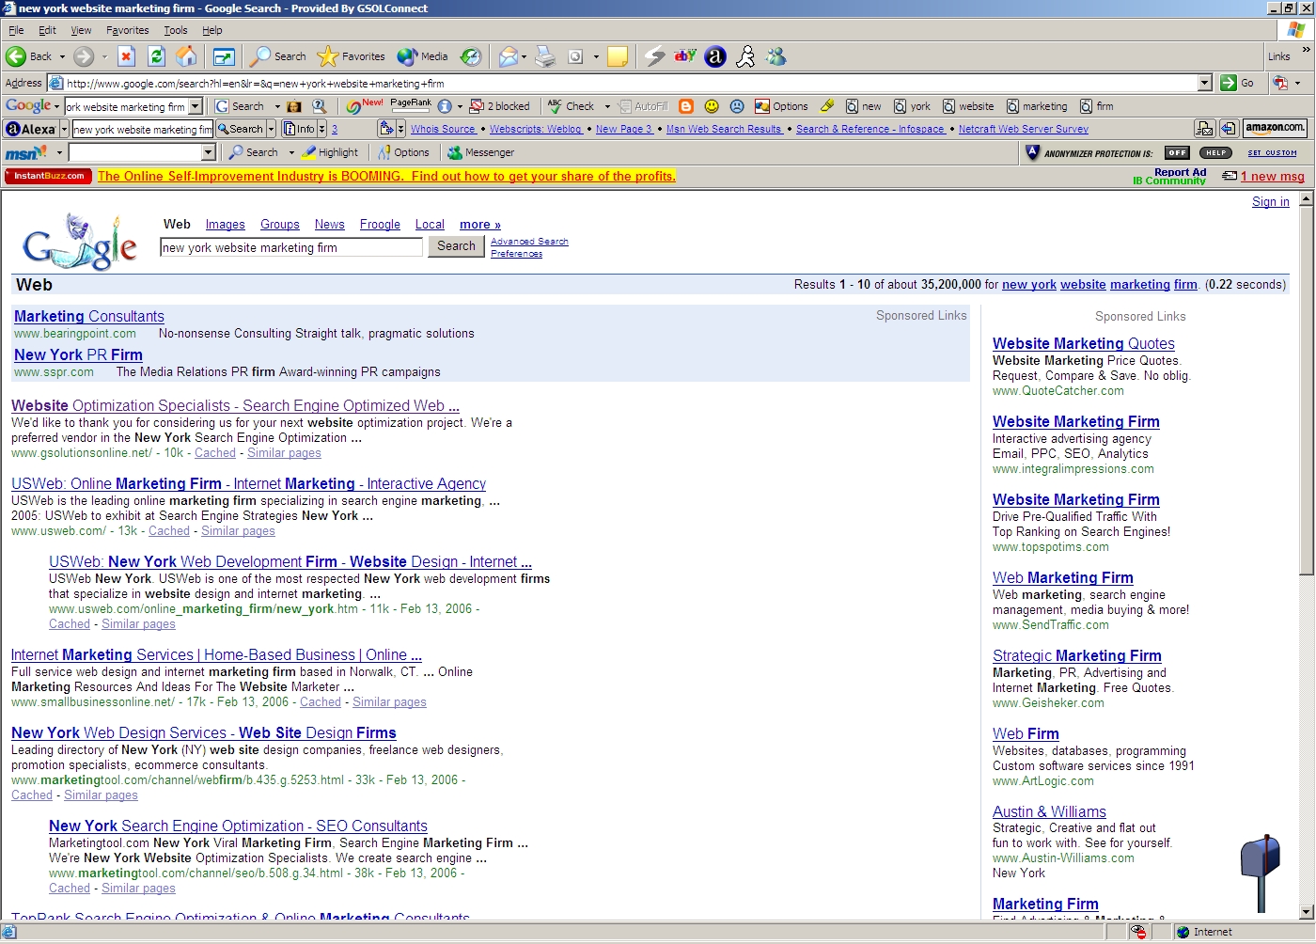
Task: Open the Google logo menu dropdown
Action: (56, 106)
